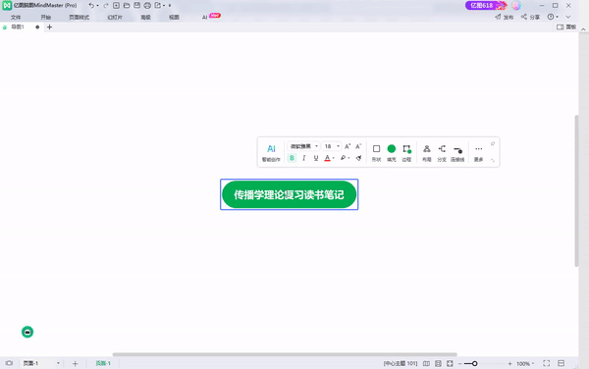
Task: Click the page list icon in status bar
Action: [9, 363]
